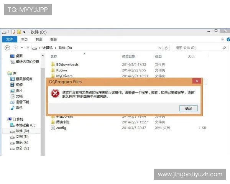
Task: Open the 文件 ribbon tab
Action: pos(10,39)
